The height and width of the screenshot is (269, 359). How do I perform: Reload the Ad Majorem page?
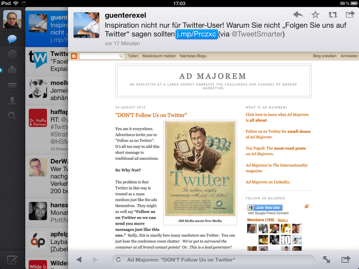118,259
